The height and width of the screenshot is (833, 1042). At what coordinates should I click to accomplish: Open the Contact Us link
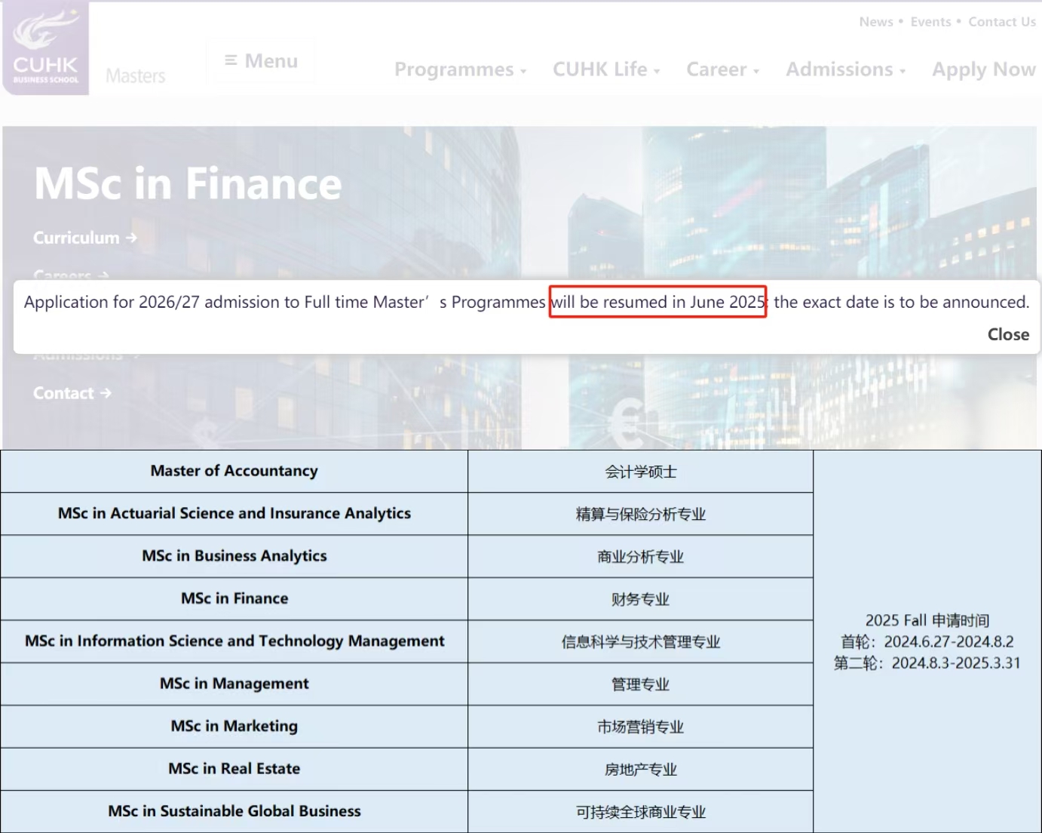(x=1002, y=22)
